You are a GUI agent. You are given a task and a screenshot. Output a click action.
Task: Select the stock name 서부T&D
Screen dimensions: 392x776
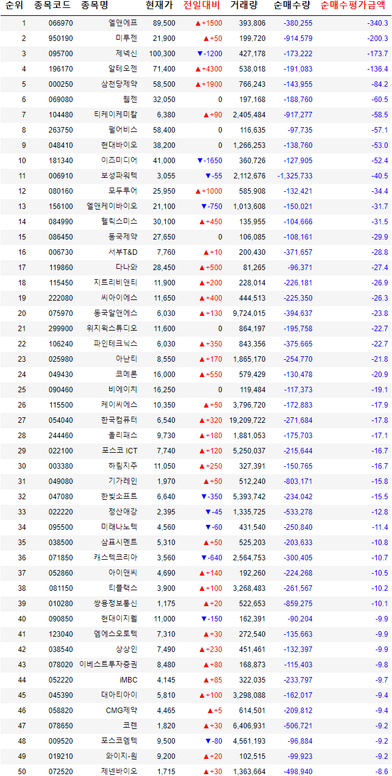(x=123, y=252)
